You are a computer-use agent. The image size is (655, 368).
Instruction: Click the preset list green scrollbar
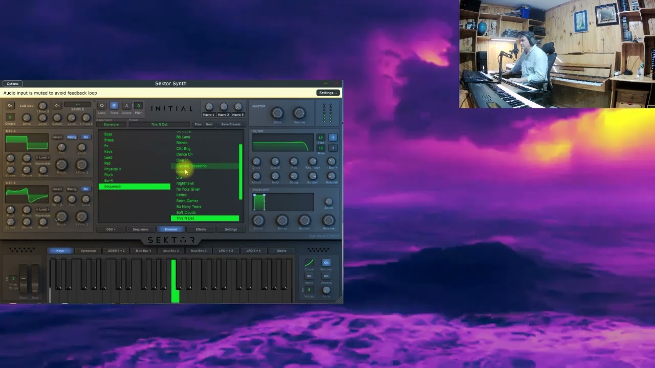[241, 172]
